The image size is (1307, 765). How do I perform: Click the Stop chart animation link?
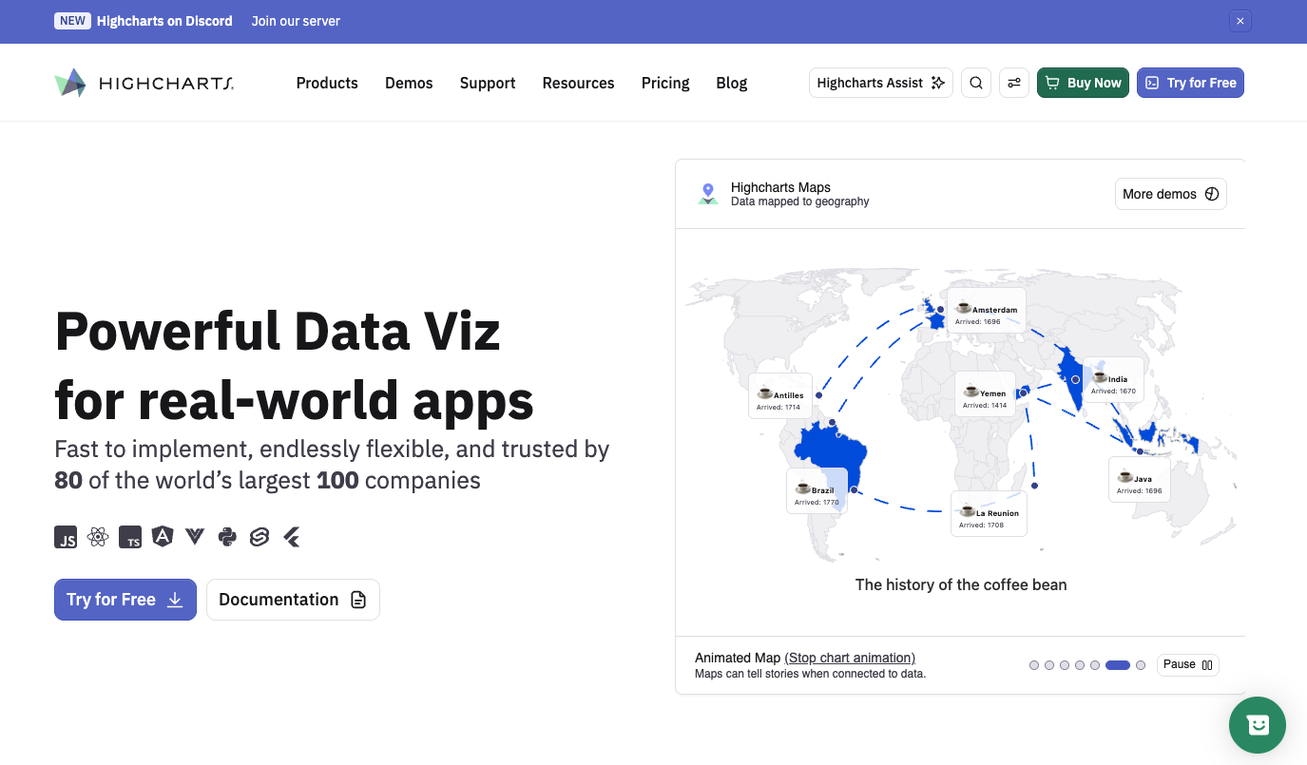click(850, 658)
